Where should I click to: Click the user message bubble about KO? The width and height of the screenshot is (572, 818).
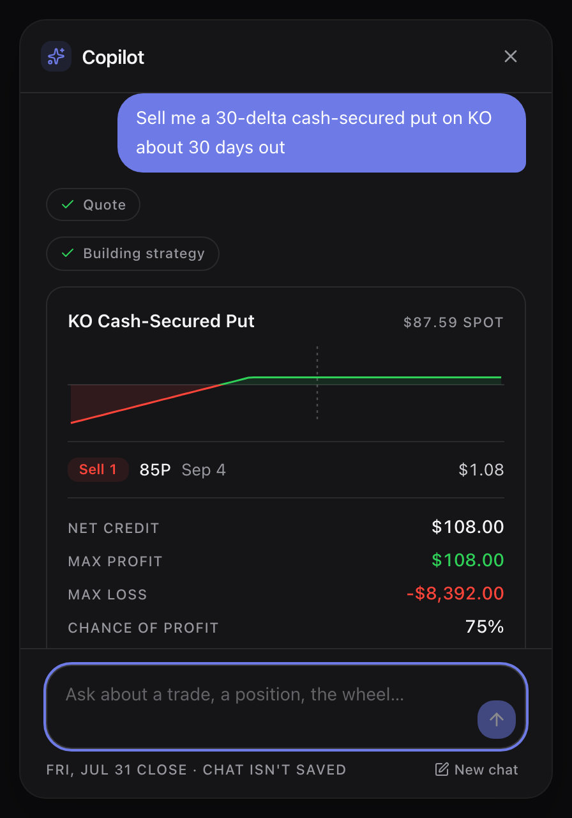[x=322, y=133]
